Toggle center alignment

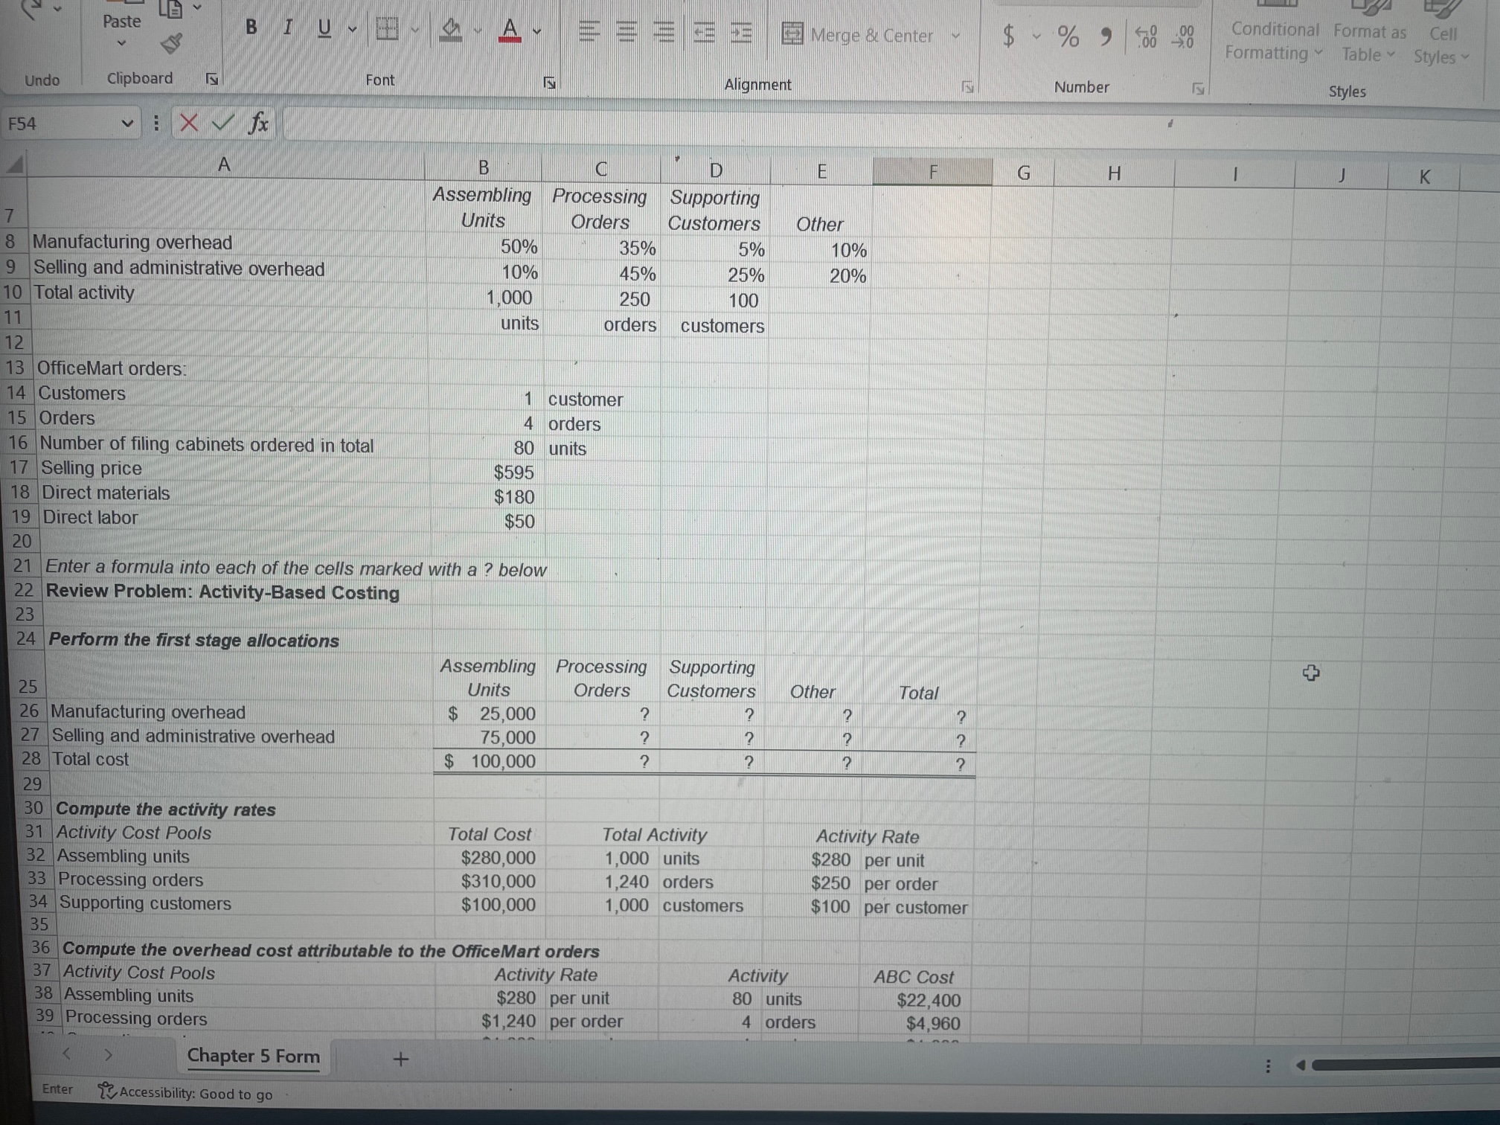[x=627, y=33]
